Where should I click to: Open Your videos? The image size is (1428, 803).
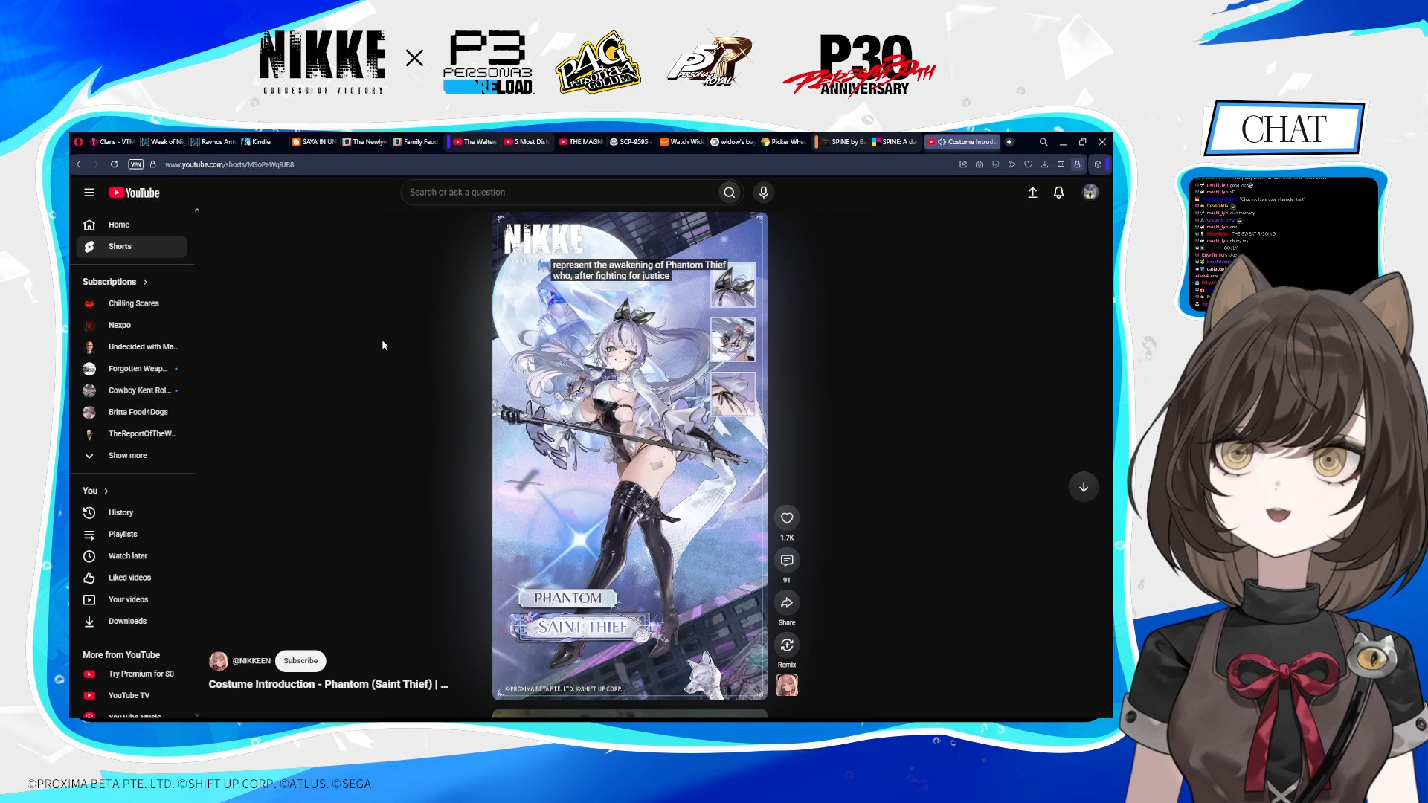click(x=132, y=599)
